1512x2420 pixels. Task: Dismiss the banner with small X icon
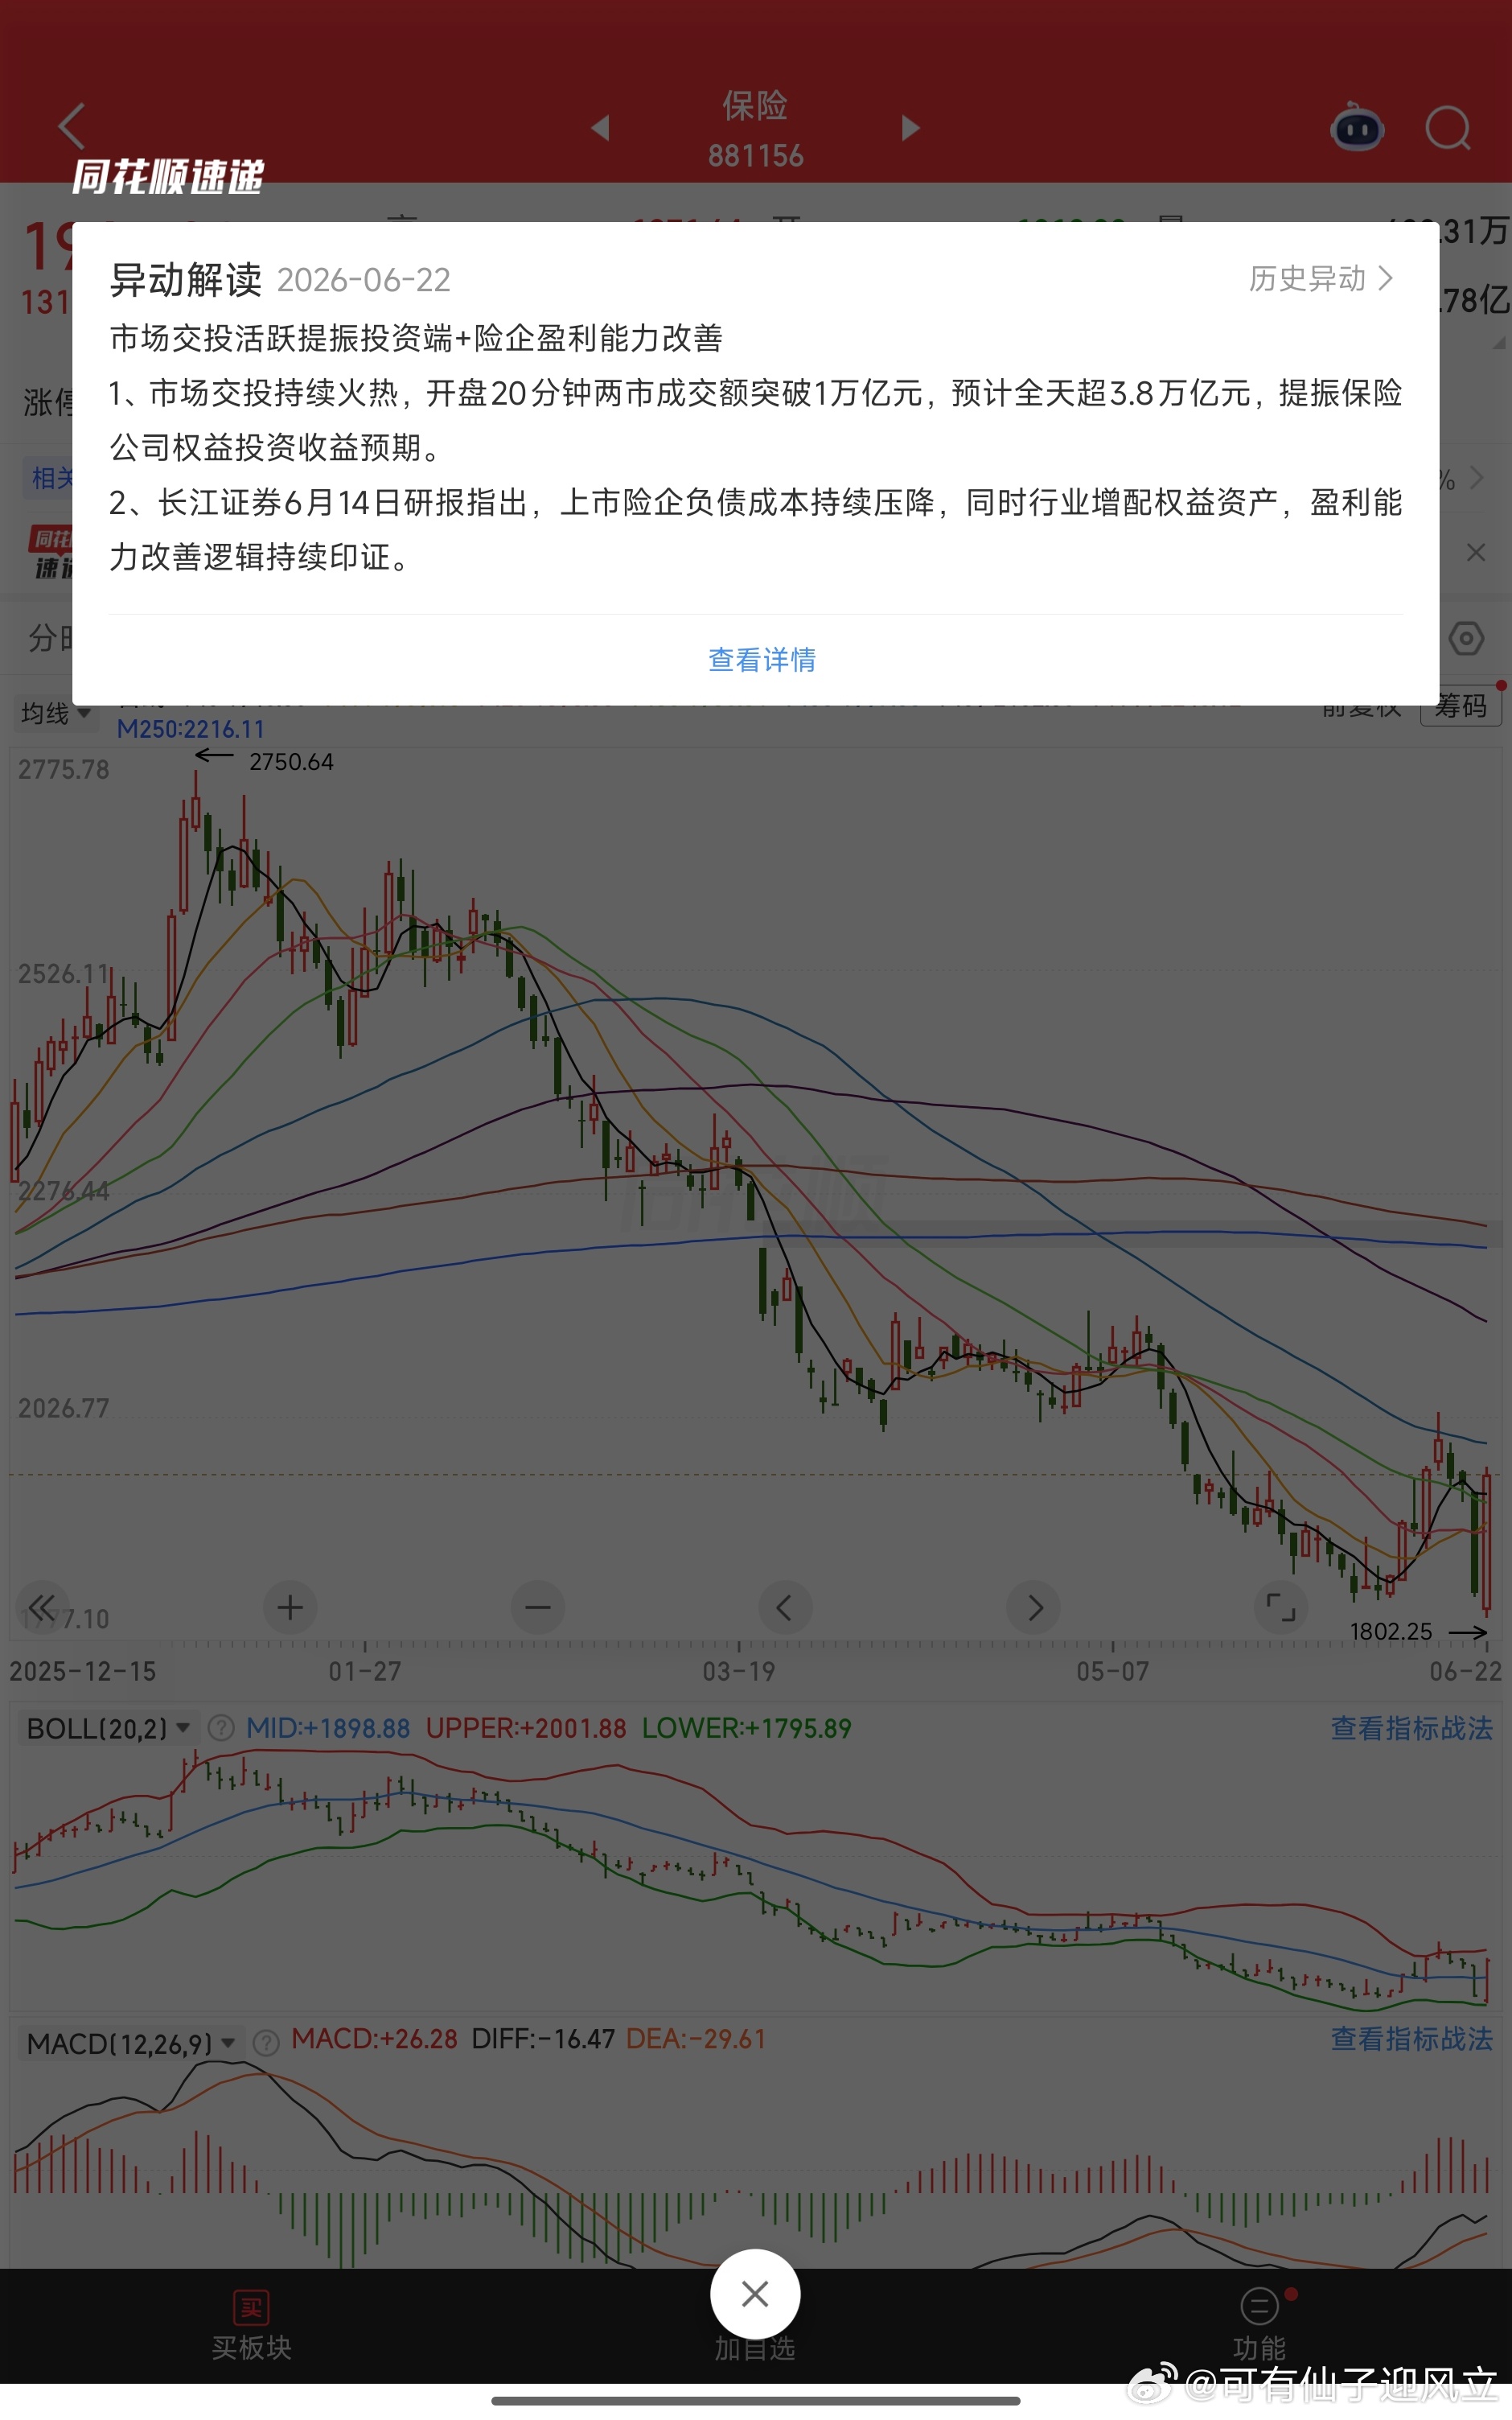tap(1476, 552)
